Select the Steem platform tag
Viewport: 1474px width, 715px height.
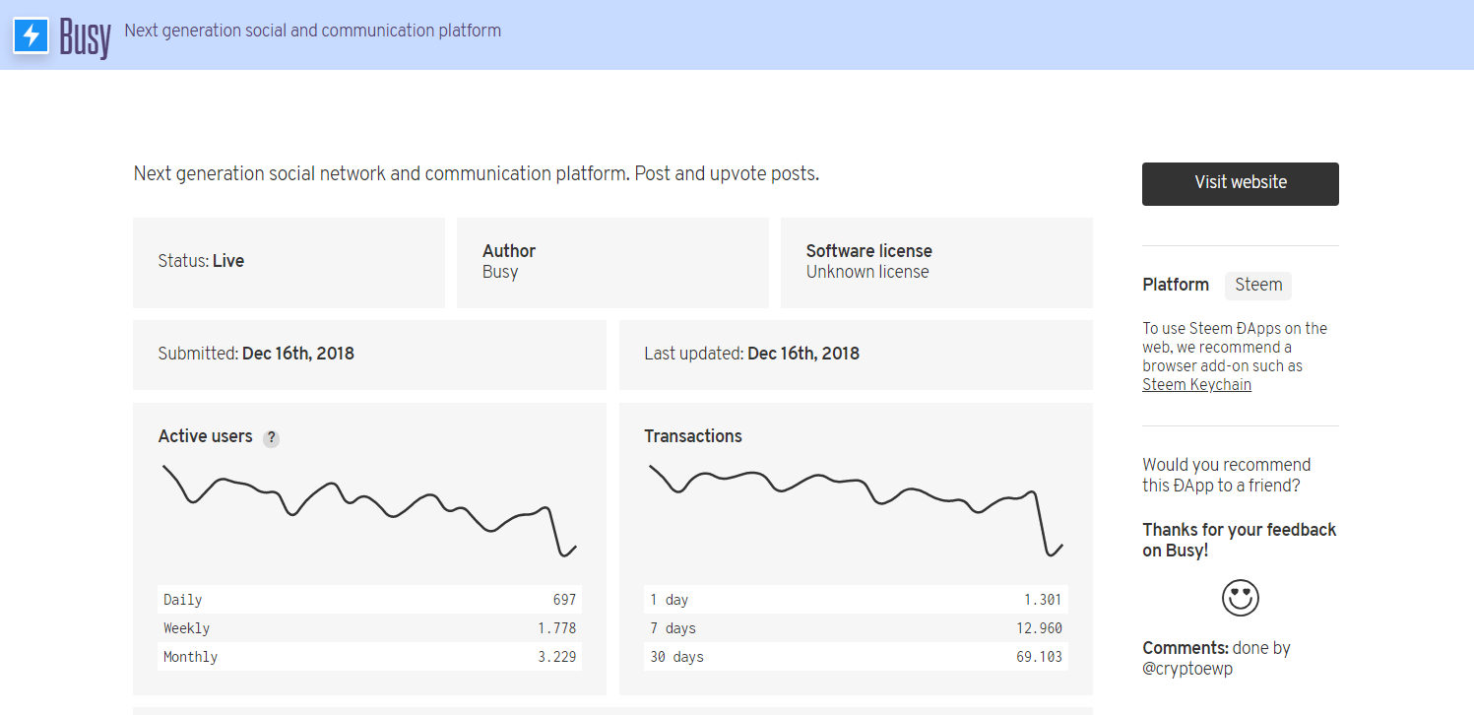click(1258, 286)
